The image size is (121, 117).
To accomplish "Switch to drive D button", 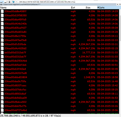I will click(x=6, y=2).
